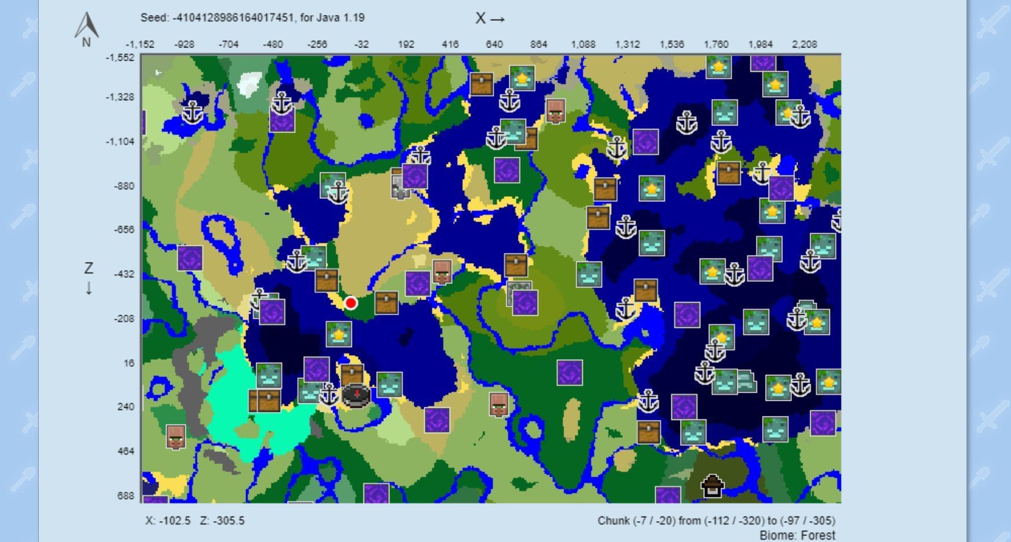This screenshot has width=1011, height=542.
Task: Select buried treasure chest right of spawn marker
Action: tap(386, 303)
